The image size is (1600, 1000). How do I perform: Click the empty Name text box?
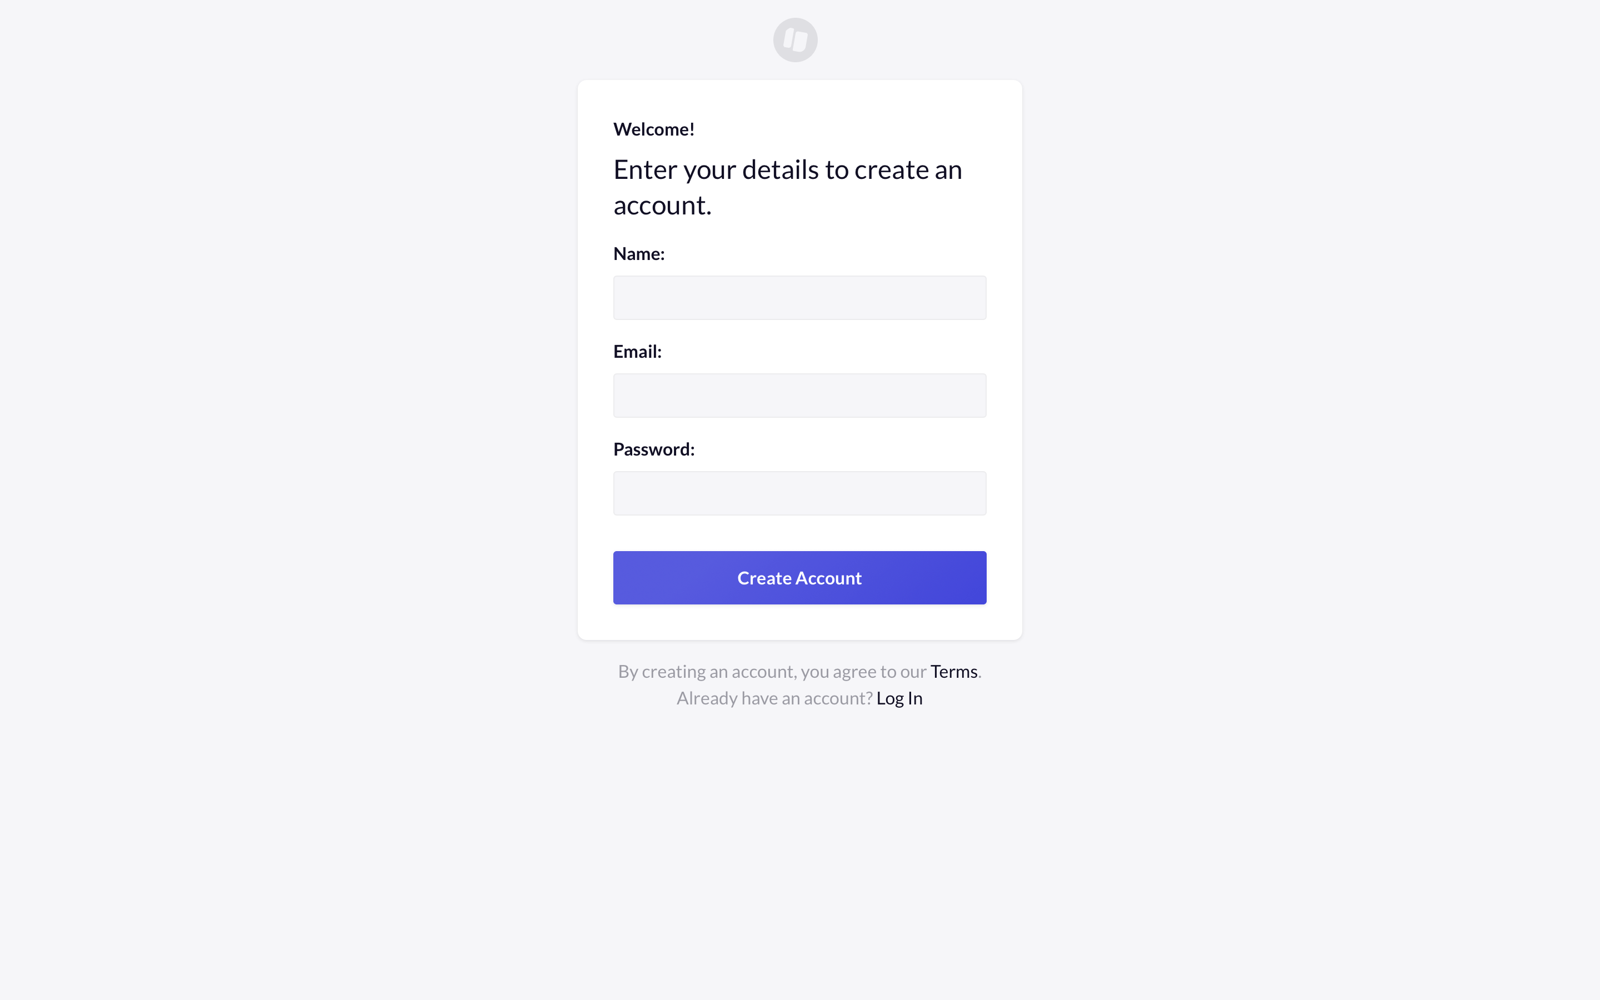click(x=799, y=297)
